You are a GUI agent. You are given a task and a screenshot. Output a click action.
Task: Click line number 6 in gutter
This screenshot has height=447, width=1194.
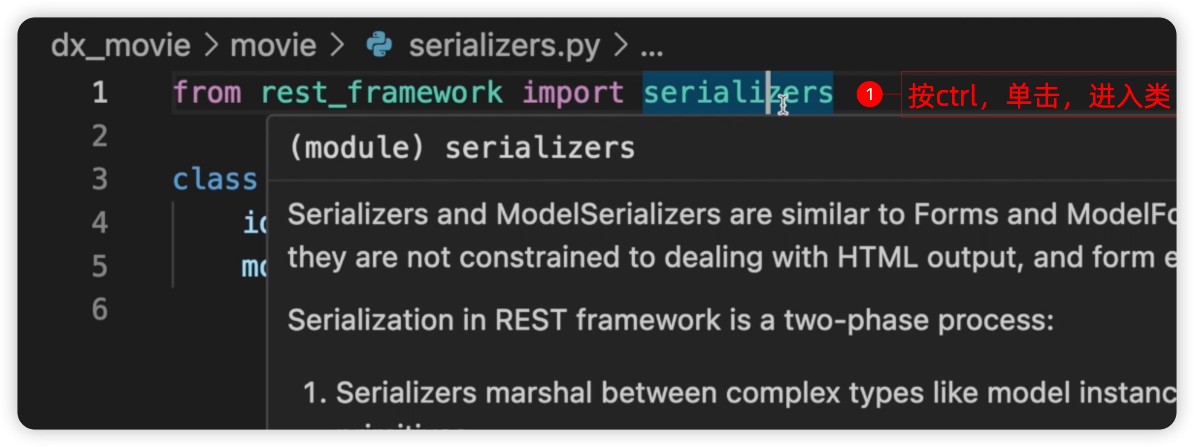pyautogui.click(x=100, y=309)
